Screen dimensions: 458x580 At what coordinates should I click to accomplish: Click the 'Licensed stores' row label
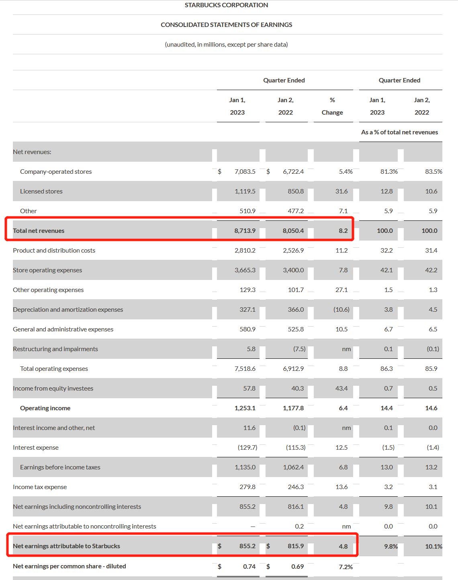pos(41,191)
